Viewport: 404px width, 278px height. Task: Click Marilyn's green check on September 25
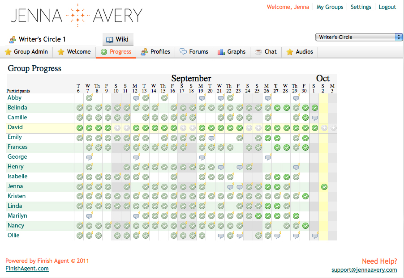(258, 216)
